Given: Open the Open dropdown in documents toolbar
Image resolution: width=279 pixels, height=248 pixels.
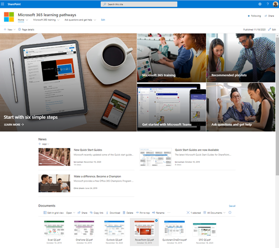Looking at the screenshot, I should (70, 213).
